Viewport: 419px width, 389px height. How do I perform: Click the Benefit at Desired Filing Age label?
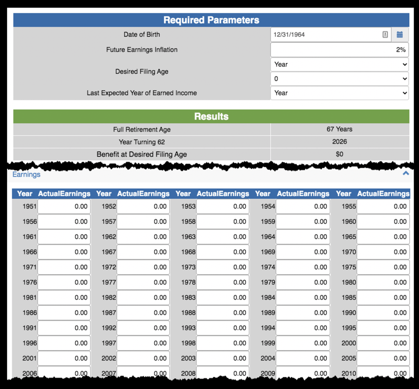[142, 154]
